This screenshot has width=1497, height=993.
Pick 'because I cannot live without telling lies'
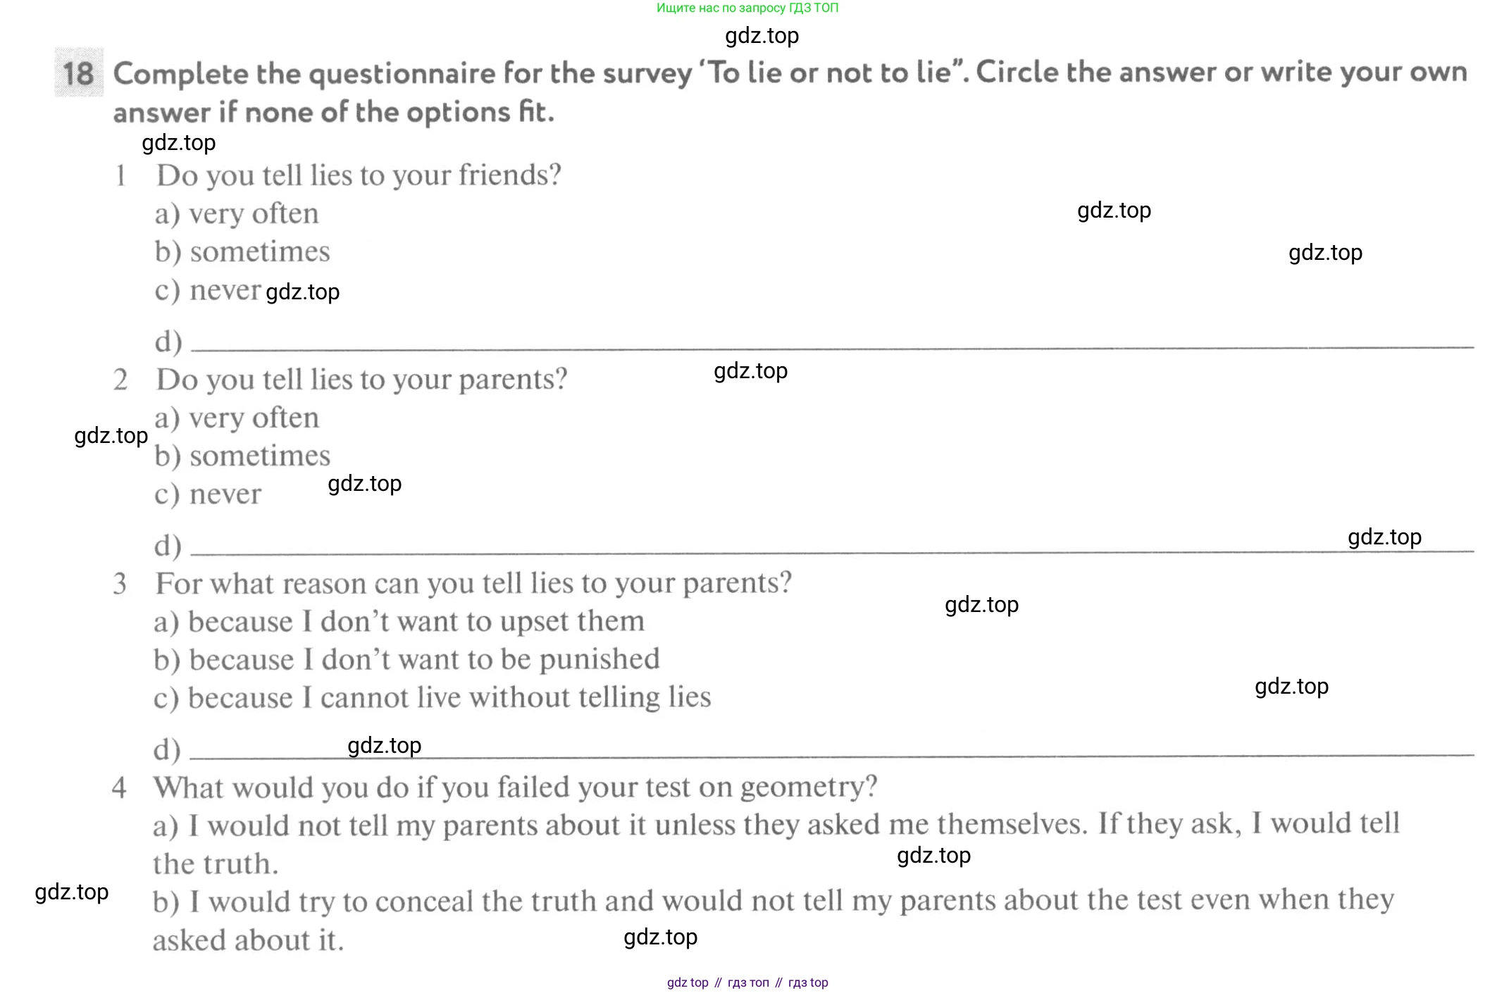[432, 698]
